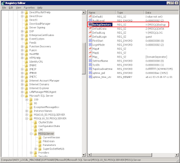Select the HTMLHelp key
The height and width of the screenshot is (163, 180).
pyautogui.click(x=35, y=58)
